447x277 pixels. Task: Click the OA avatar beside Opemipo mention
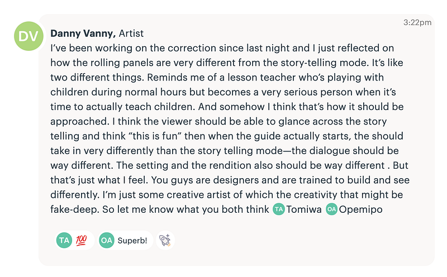coord(331,209)
